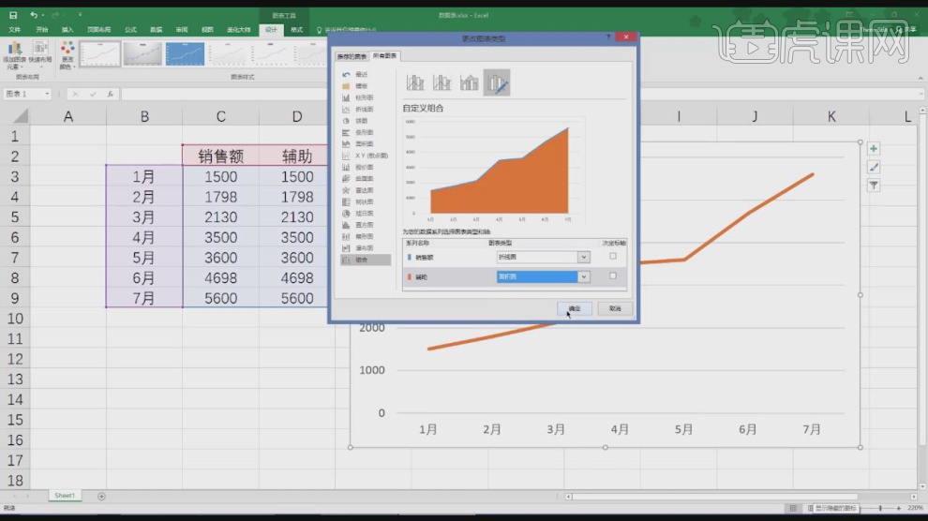Expand the Name Box dropdown arrow
The height and width of the screenshot is (521, 928).
click(x=47, y=94)
